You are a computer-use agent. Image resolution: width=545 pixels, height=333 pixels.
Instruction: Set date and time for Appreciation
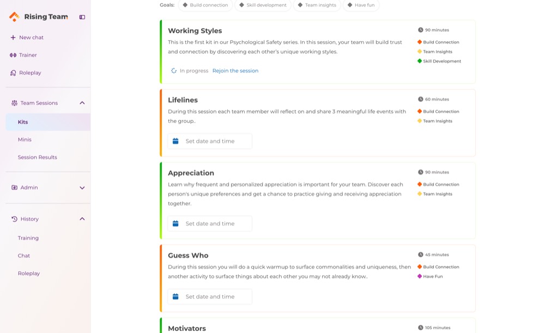point(210,224)
